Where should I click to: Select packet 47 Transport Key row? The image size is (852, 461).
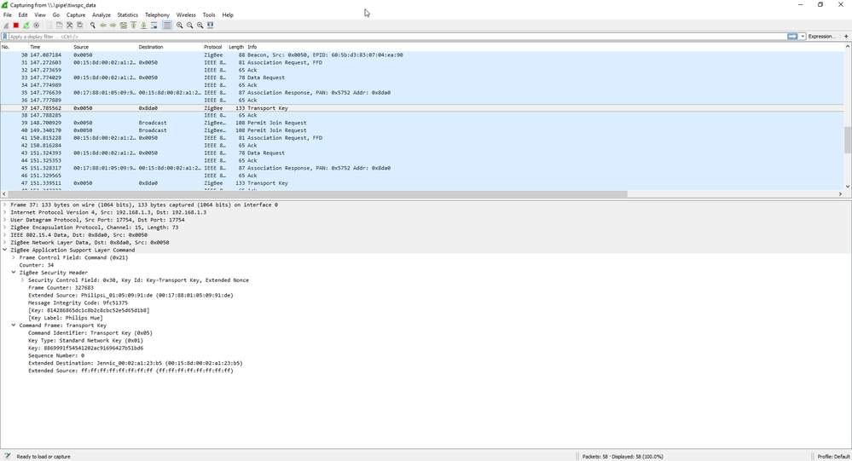pos(422,183)
